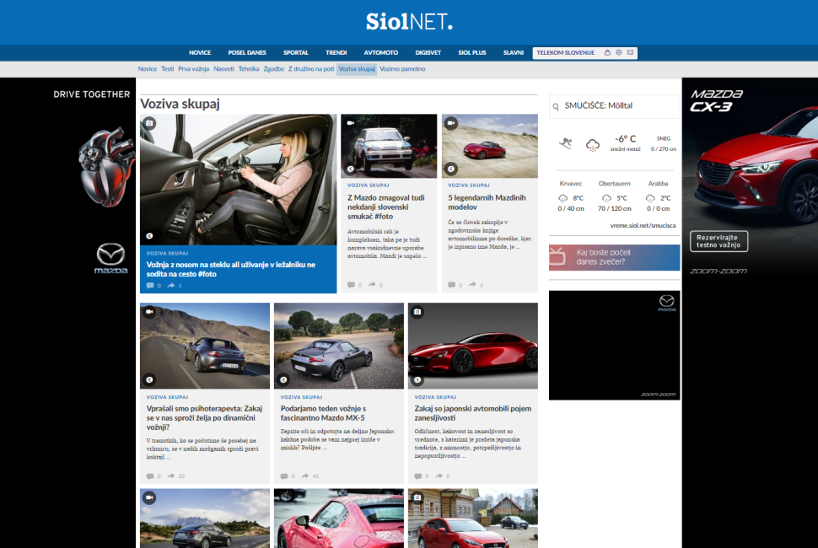This screenshot has width=818, height=548.
Task: Click comment icon under Podarjamo teden vožnje article
Action: (x=284, y=476)
